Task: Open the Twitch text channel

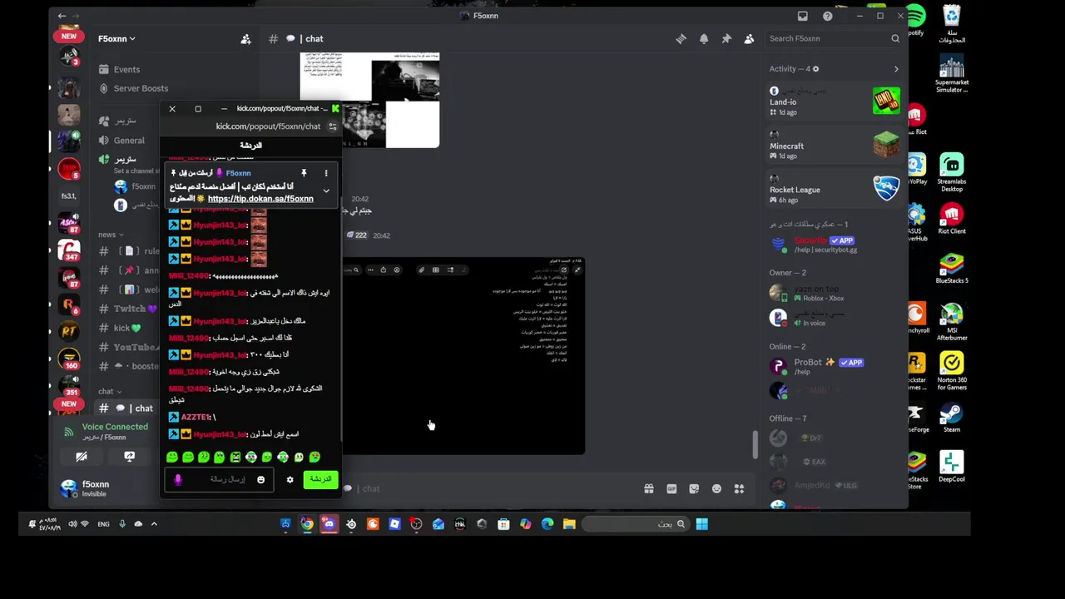Action: [x=129, y=308]
